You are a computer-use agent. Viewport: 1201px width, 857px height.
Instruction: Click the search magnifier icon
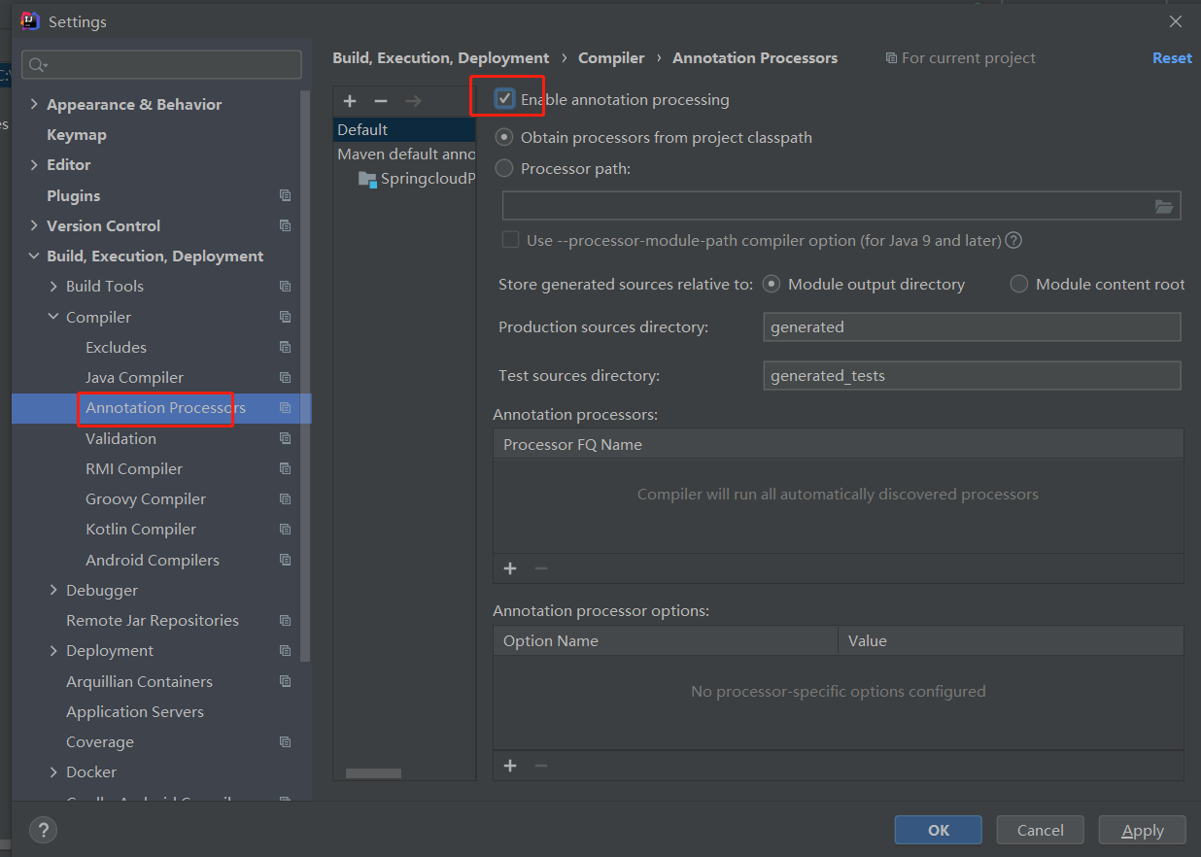coord(38,65)
